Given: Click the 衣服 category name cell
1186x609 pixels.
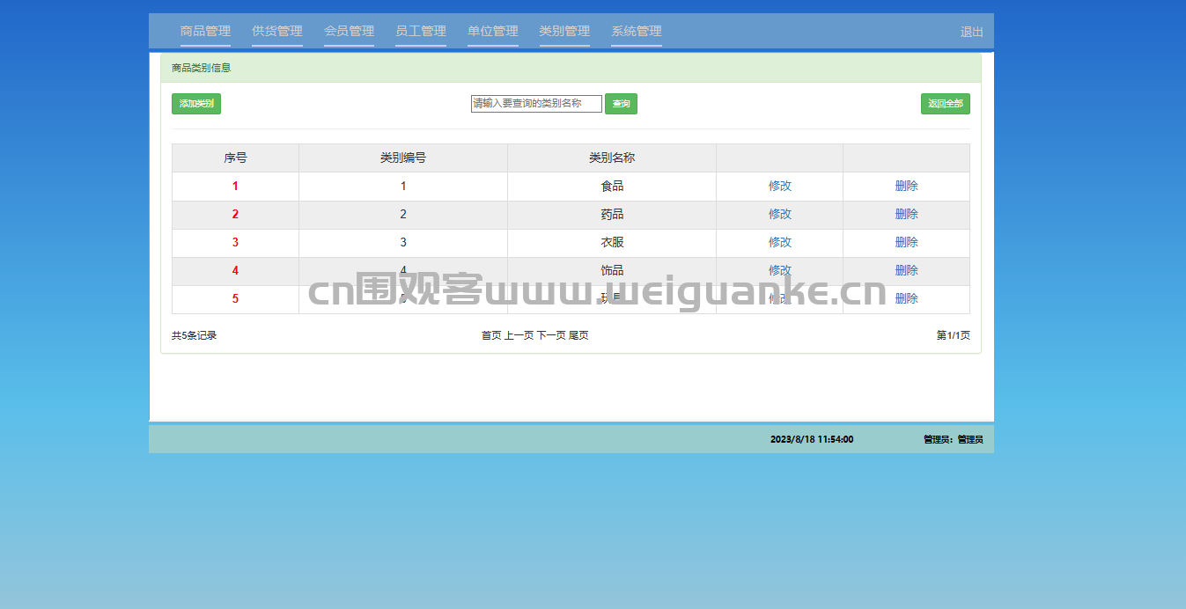Looking at the screenshot, I should pos(612,243).
